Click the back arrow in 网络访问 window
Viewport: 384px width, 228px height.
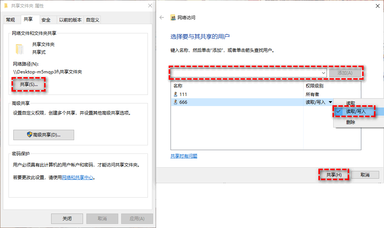point(161,17)
